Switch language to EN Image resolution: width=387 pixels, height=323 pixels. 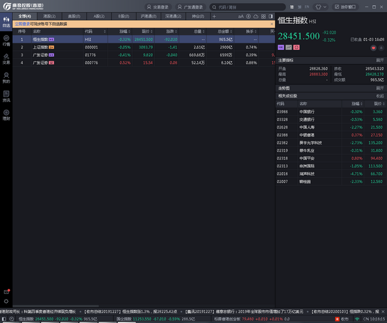[307, 7]
